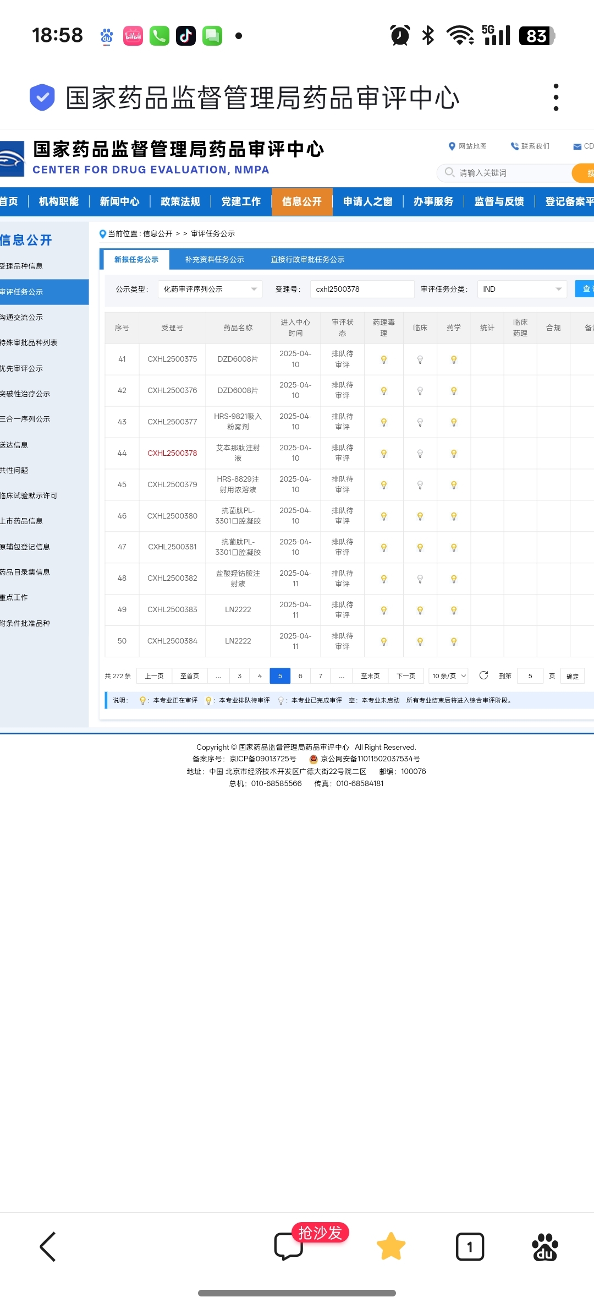Click the red CXHL2500378 acceptance number
Image resolution: width=594 pixels, height=1308 pixels.
click(x=172, y=453)
